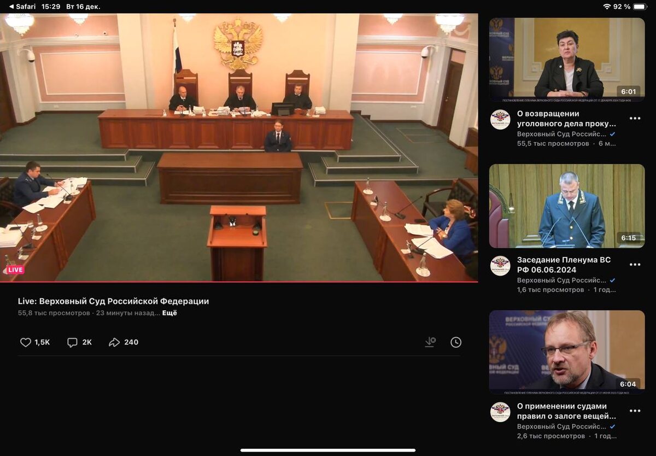Click the red video progress bar

(239, 282)
